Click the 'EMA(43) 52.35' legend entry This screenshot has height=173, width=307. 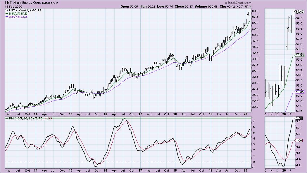point(17,17)
